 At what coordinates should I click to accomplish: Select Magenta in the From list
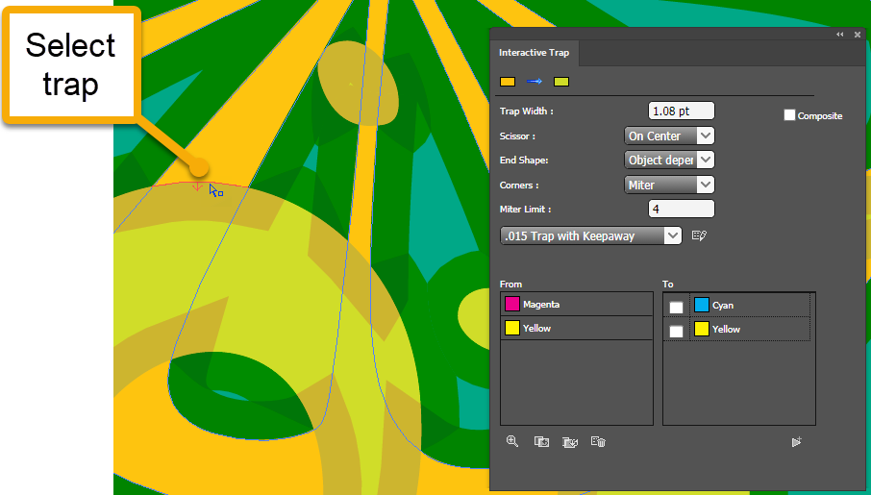tap(562, 305)
